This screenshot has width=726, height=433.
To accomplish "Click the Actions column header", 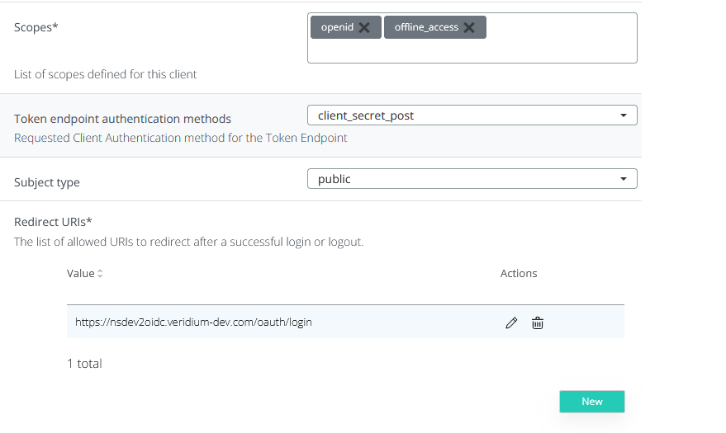I will pyautogui.click(x=519, y=273).
